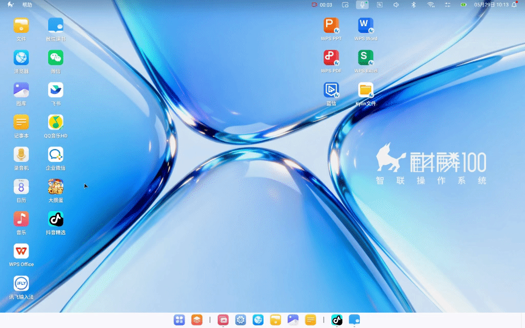Open the 记事本 desktop icon
The height and width of the screenshot is (328, 525).
click(21, 122)
